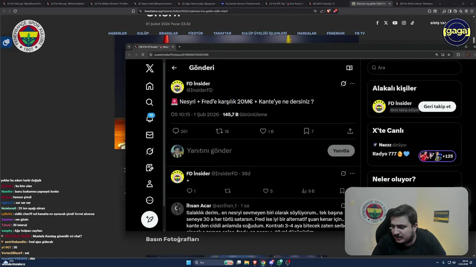Switch to 'Kış transfer dönemi | Transfermarkt' tab
Viewport: 476px width, 267px height.
[240, 4]
